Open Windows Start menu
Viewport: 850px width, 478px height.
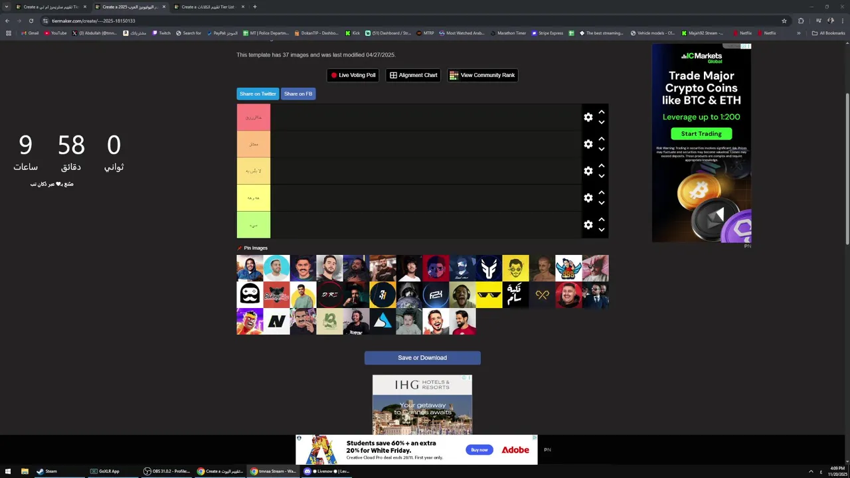pyautogui.click(x=8, y=471)
